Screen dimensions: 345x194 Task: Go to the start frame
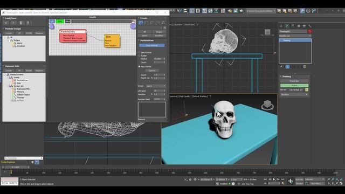[x=265, y=179]
